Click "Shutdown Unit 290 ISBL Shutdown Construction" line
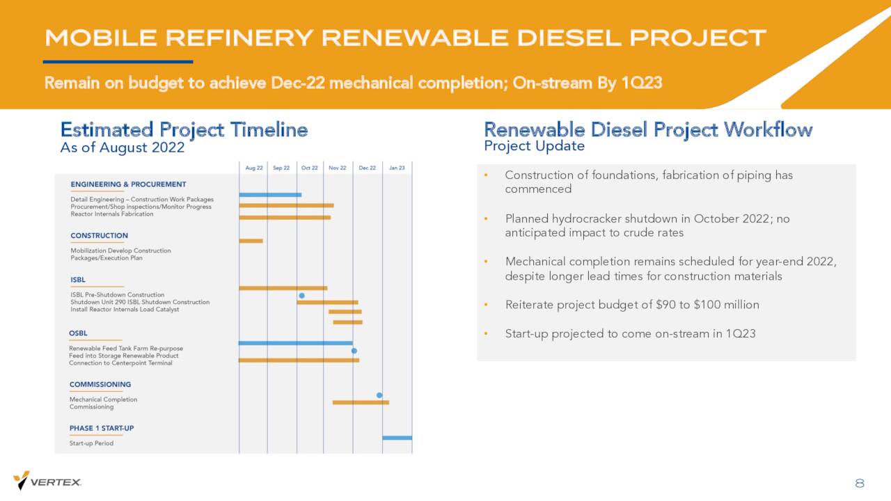The image size is (891, 501). click(x=140, y=302)
